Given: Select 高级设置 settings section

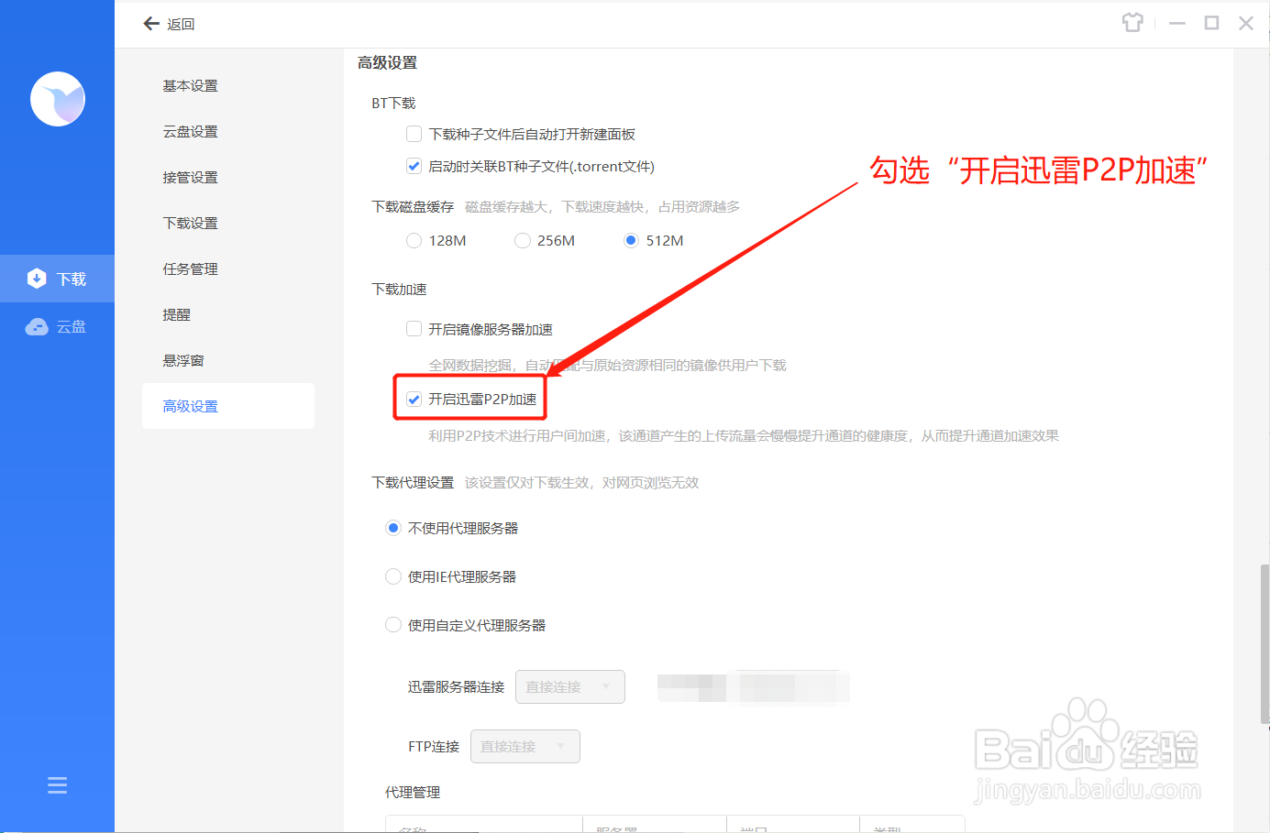Looking at the screenshot, I should tap(228, 406).
